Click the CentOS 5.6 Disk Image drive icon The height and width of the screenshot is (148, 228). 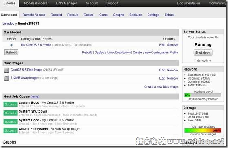pyautogui.click(x=7, y=70)
